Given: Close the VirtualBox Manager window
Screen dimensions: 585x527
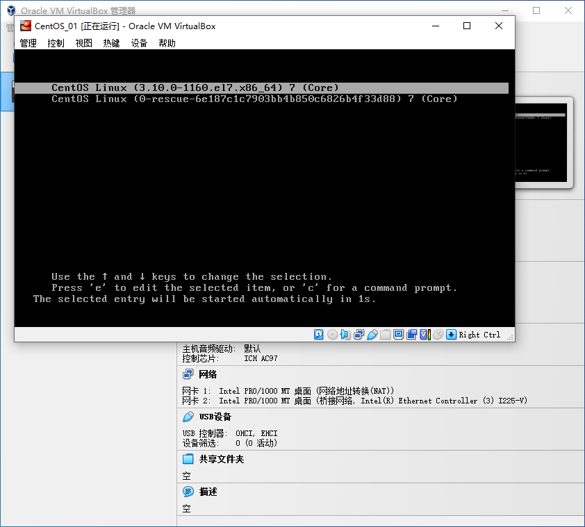Looking at the screenshot, I should (568, 10).
